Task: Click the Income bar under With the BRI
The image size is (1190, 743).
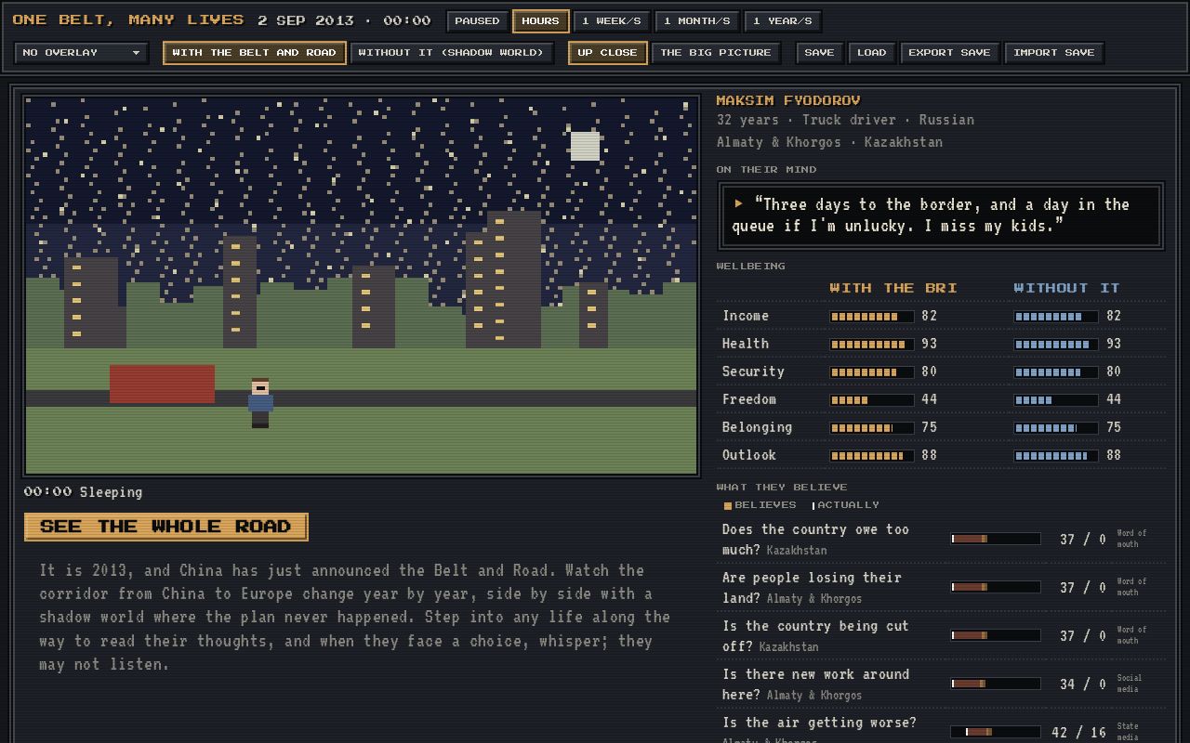Action: (872, 317)
